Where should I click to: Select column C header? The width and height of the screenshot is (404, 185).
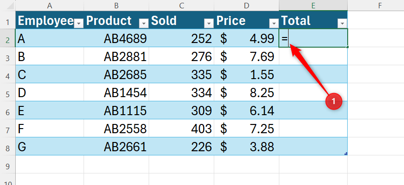tap(181, 6)
